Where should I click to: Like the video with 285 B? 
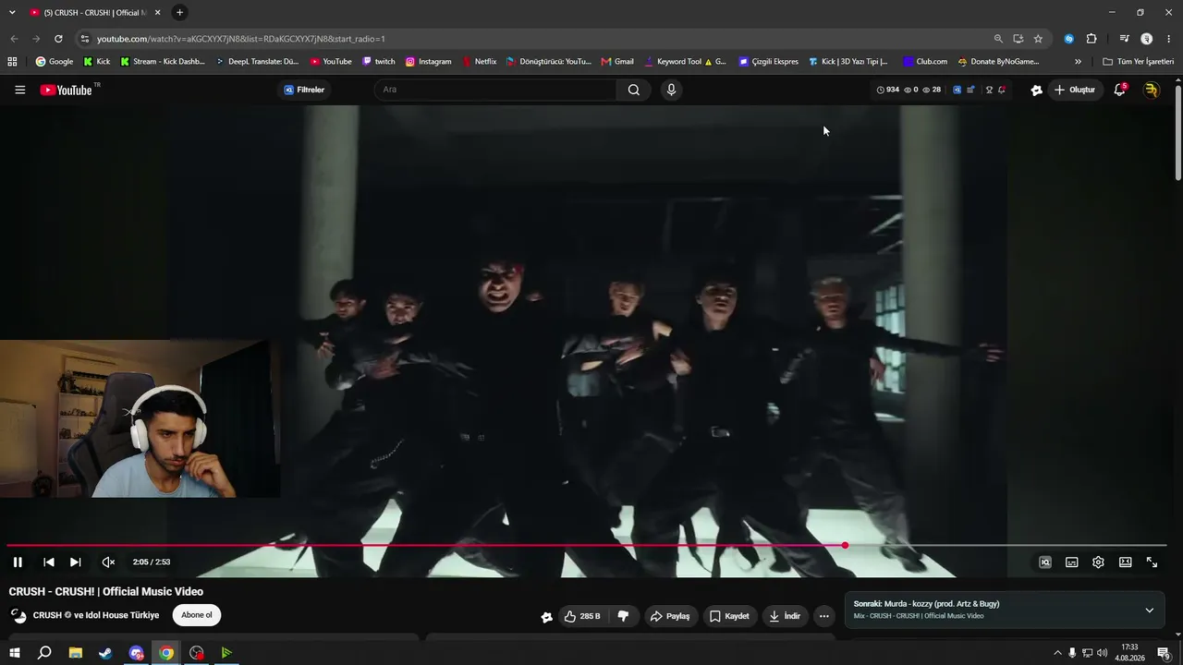tap(583, 616)
